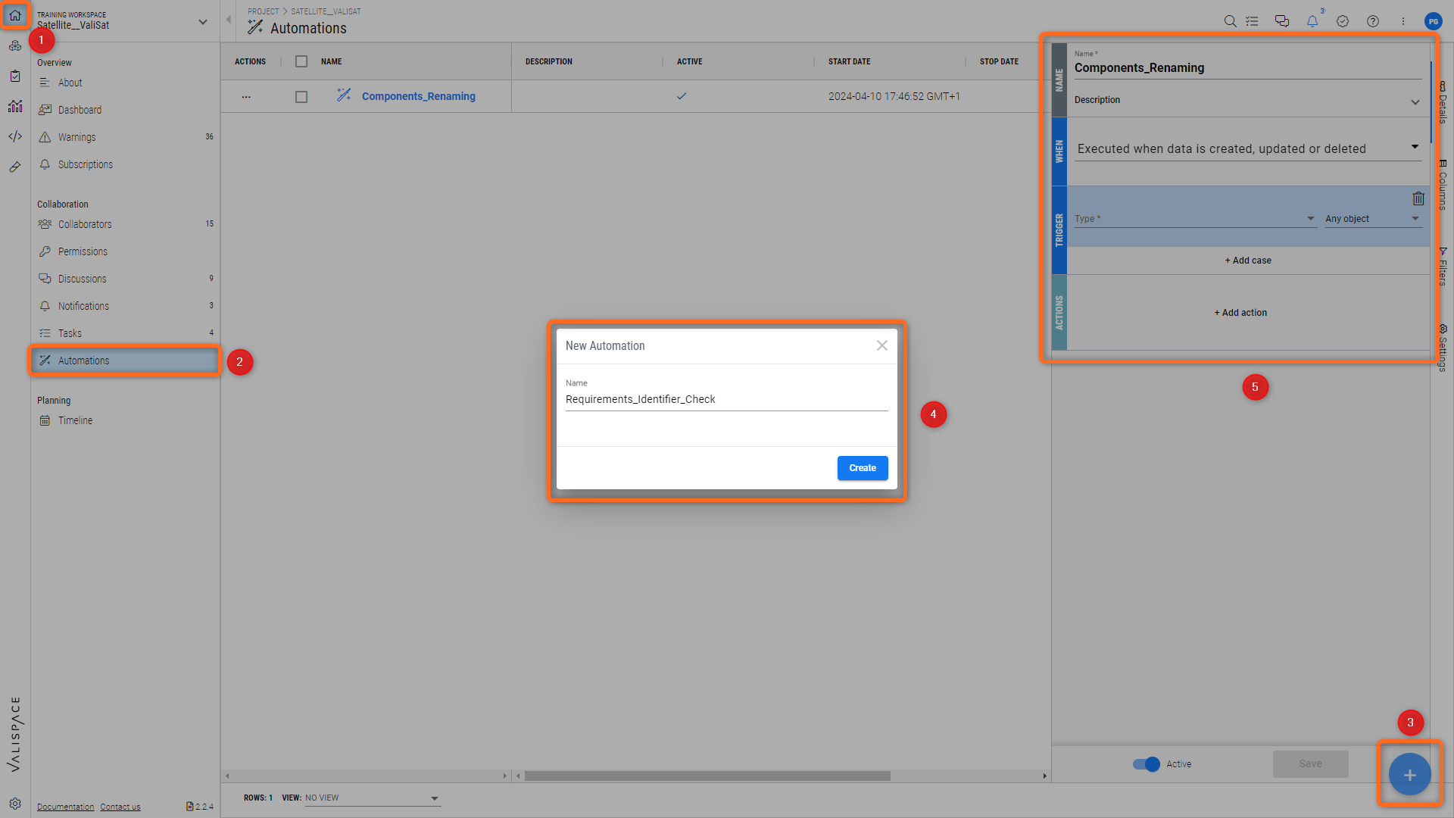Open the View selector dropdown

tap(373, 798)
